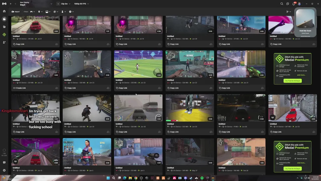The width and height of the screenshot is (321, 181).
Task: Open the friends sidebar icon
Action: pyautogui.click(x=4, y=42)
